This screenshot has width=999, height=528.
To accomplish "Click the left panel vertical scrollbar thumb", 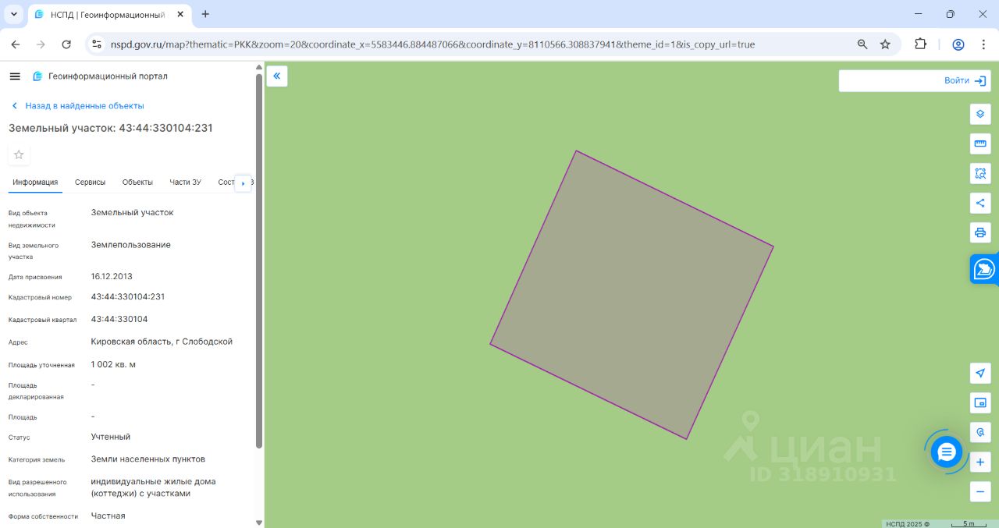I will [259, 260].
